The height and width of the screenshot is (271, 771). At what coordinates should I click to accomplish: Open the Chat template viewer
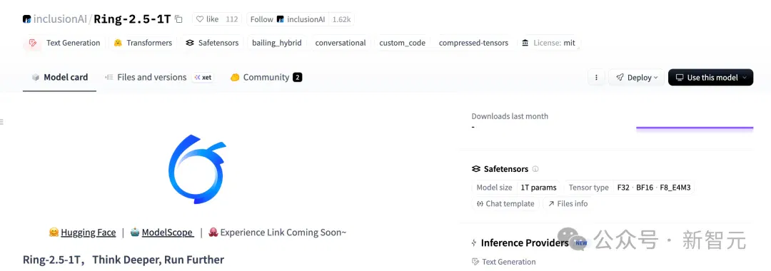506,204
